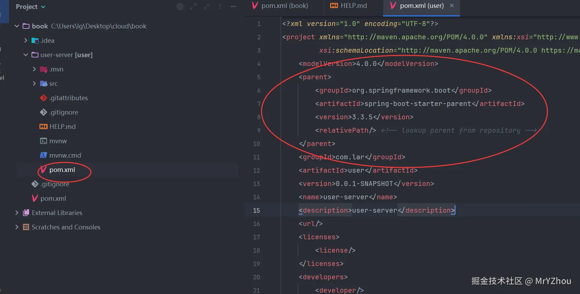Click 0.0.1-SNAPSHOT version text

coord(364,184)
